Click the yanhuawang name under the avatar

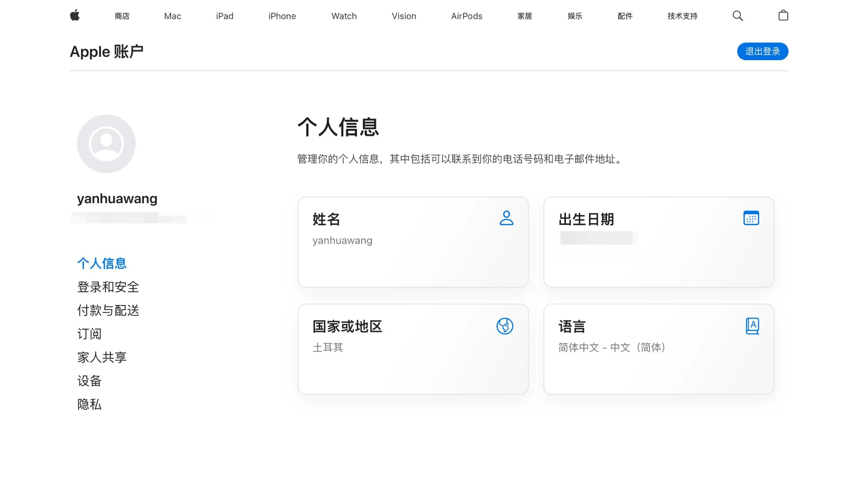click(x=117, y=199)
